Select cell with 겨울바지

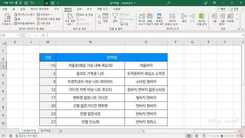(x=146, y=66)
